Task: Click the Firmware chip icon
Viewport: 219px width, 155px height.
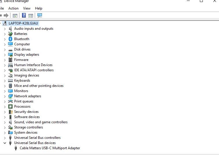Action: 10,60
